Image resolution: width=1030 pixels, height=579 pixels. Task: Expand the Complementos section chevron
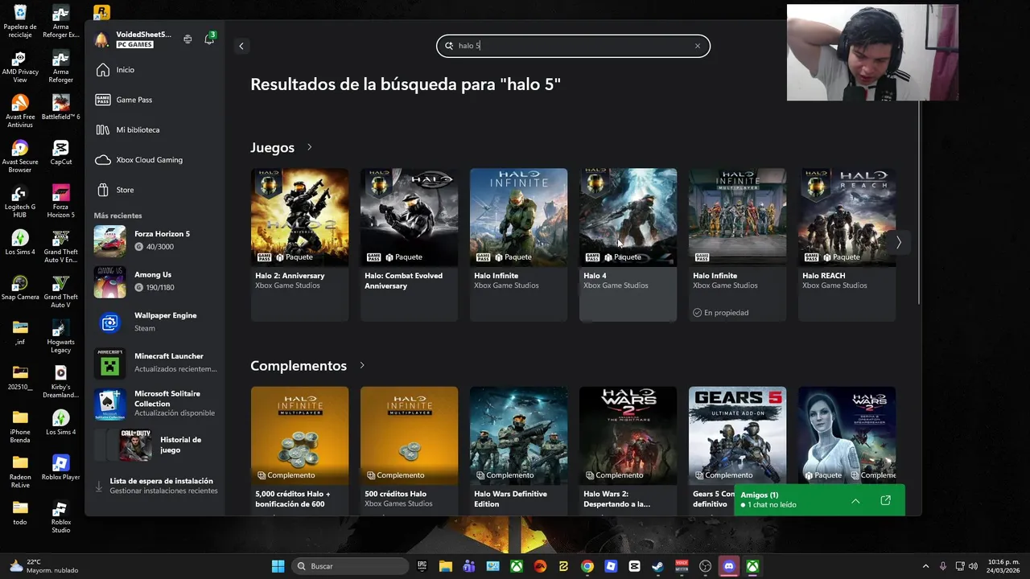click(362, 365)
